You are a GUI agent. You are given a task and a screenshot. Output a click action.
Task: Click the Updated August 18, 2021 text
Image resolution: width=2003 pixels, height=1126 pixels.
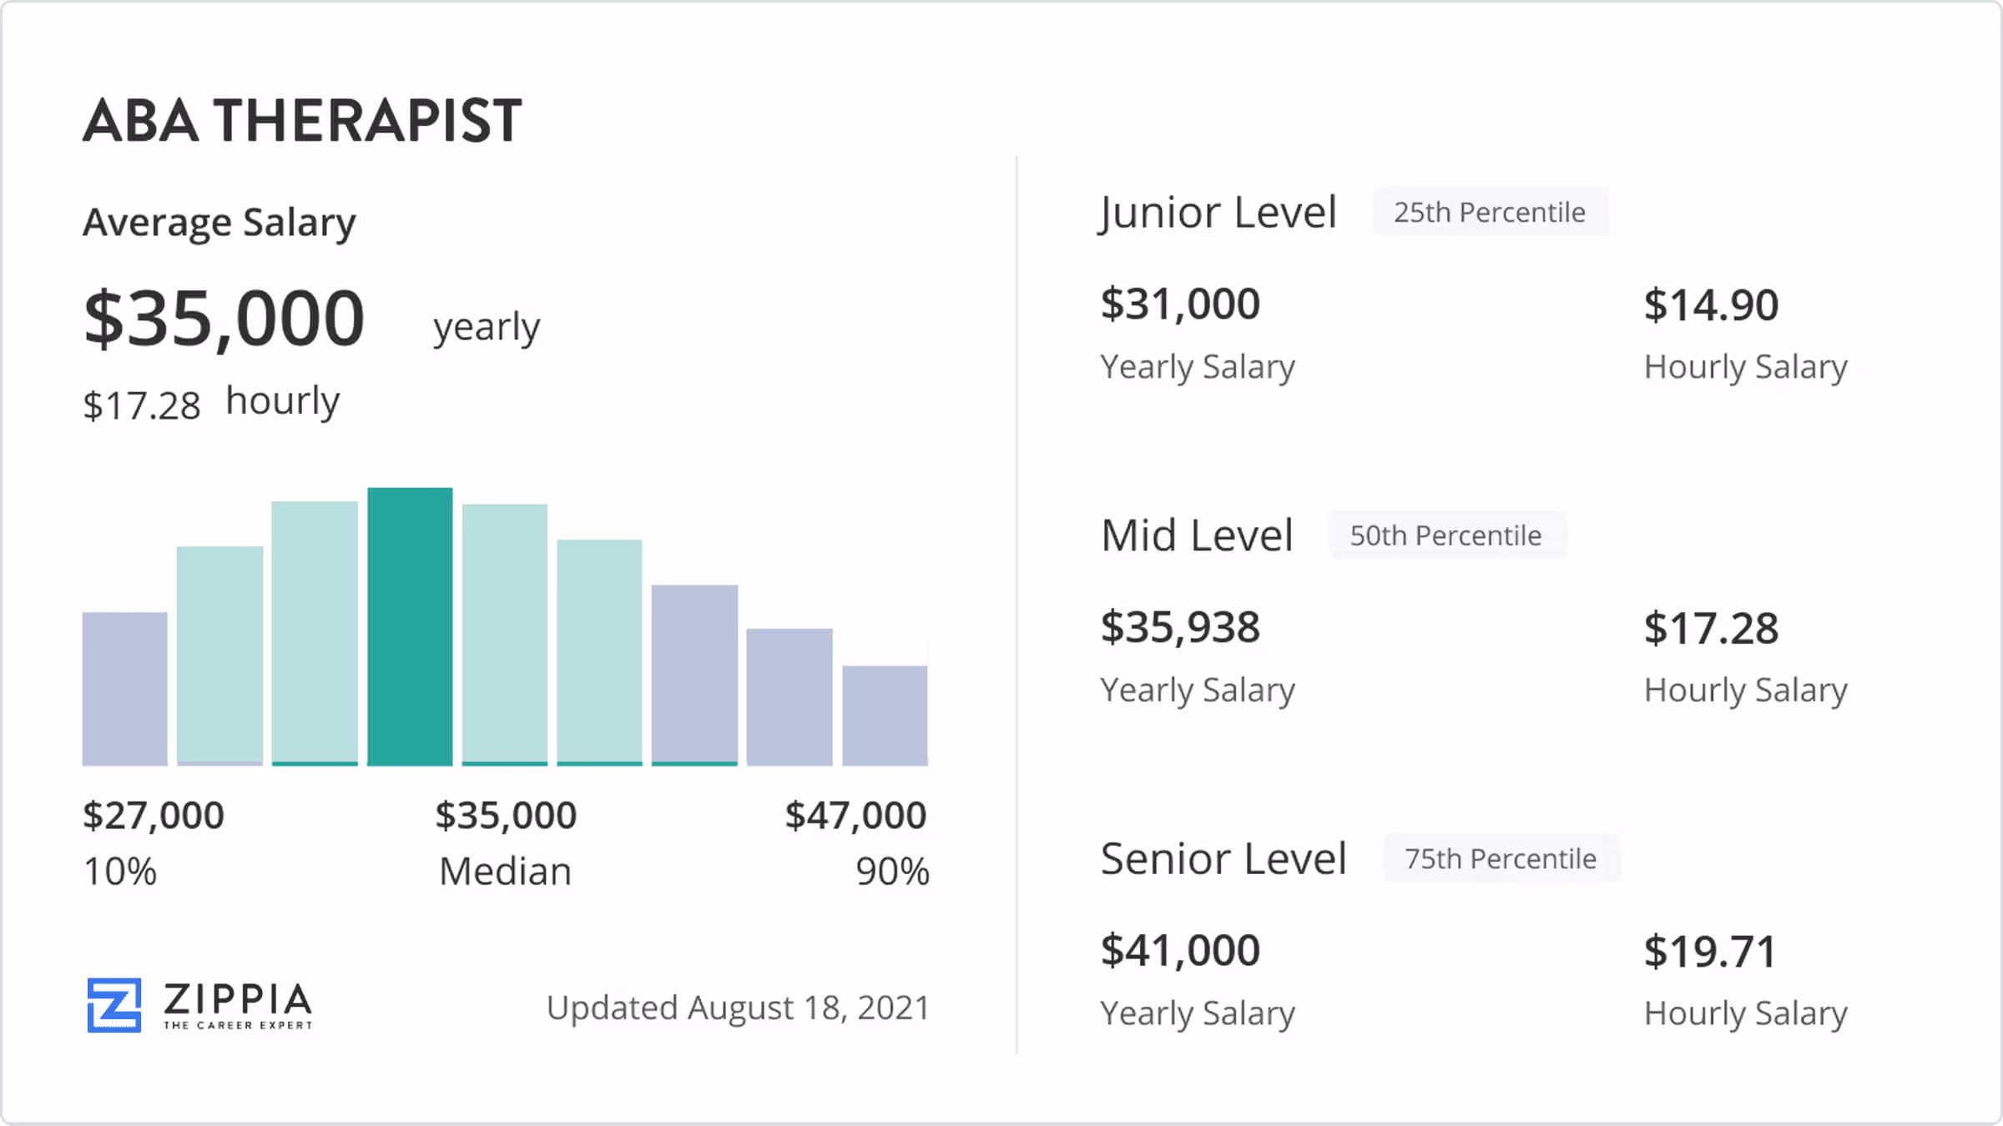(x=738, y=1008)
